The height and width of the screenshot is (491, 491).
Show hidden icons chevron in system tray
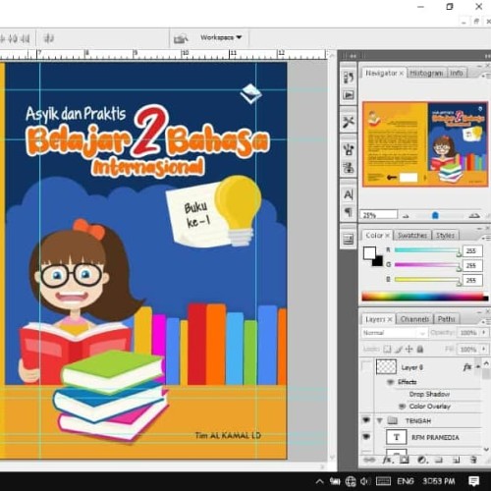(x=319, y=481)
